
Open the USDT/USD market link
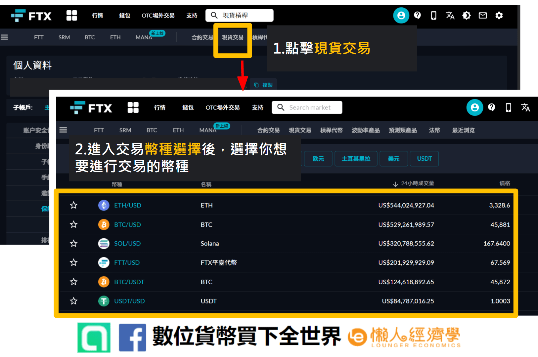(129, 301)
